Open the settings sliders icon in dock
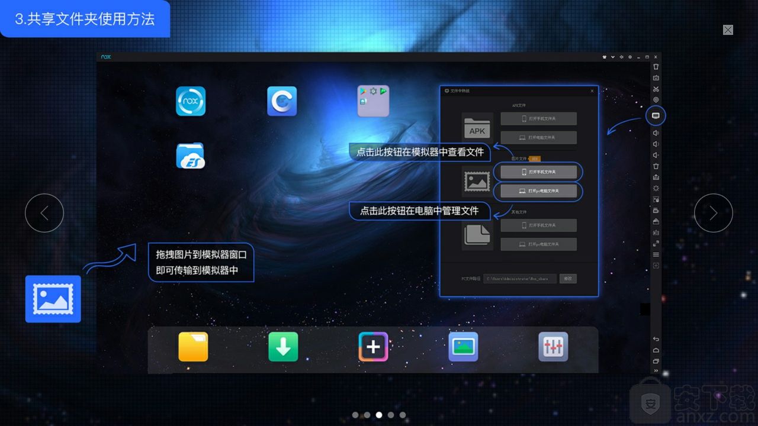 [x=553, y=347]
